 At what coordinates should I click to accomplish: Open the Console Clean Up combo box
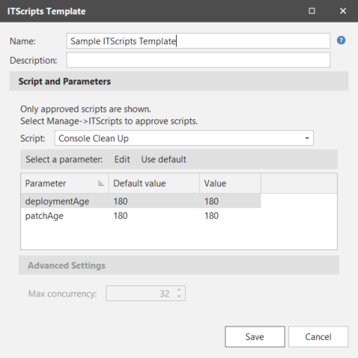click(x=184, y=139)
